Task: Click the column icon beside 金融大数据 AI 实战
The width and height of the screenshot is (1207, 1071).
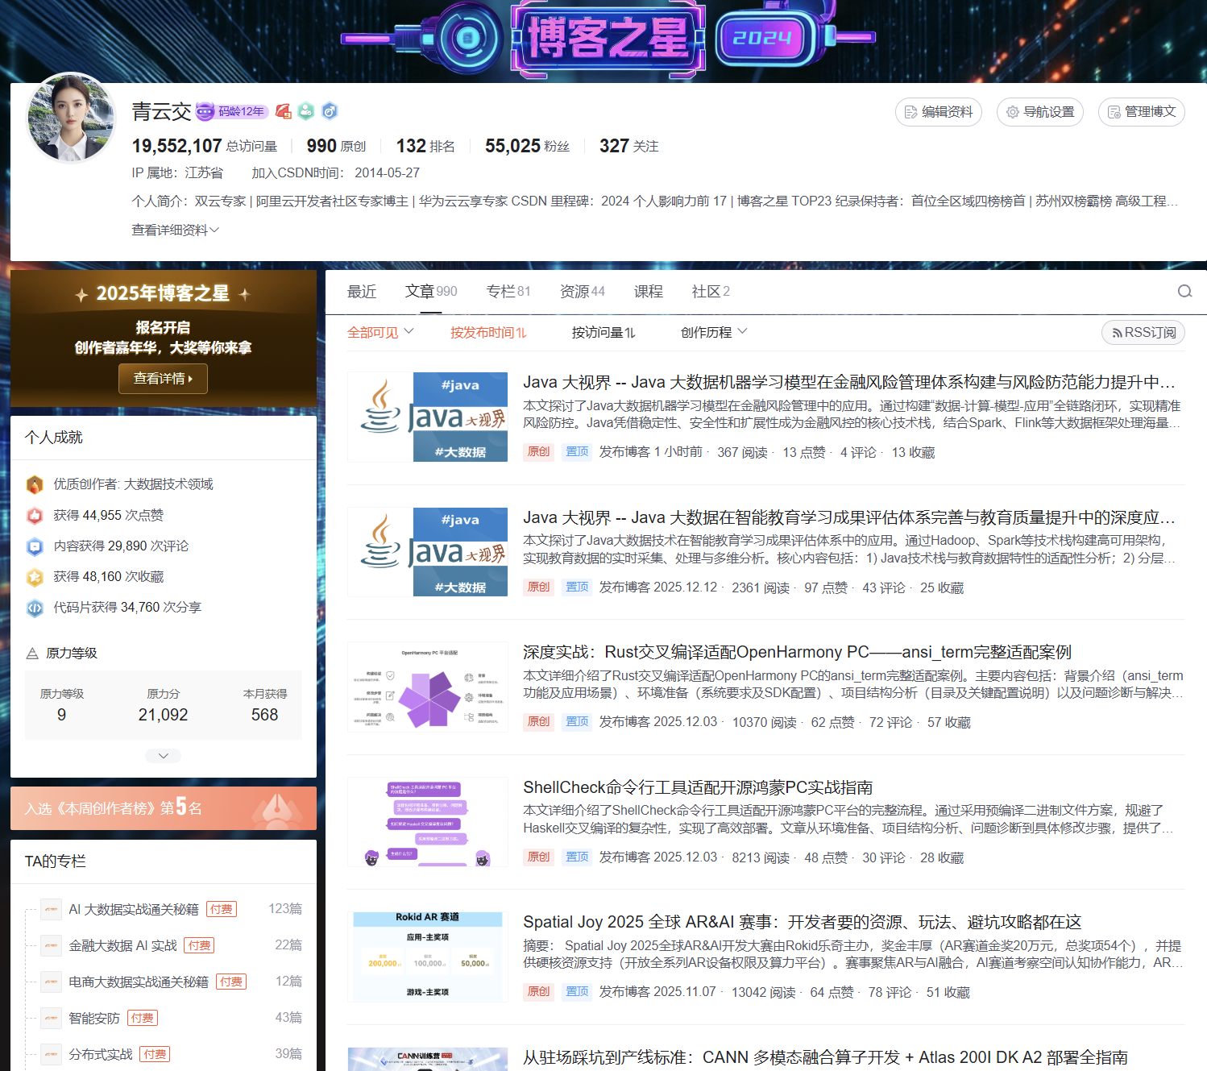Action: point(51,945)
